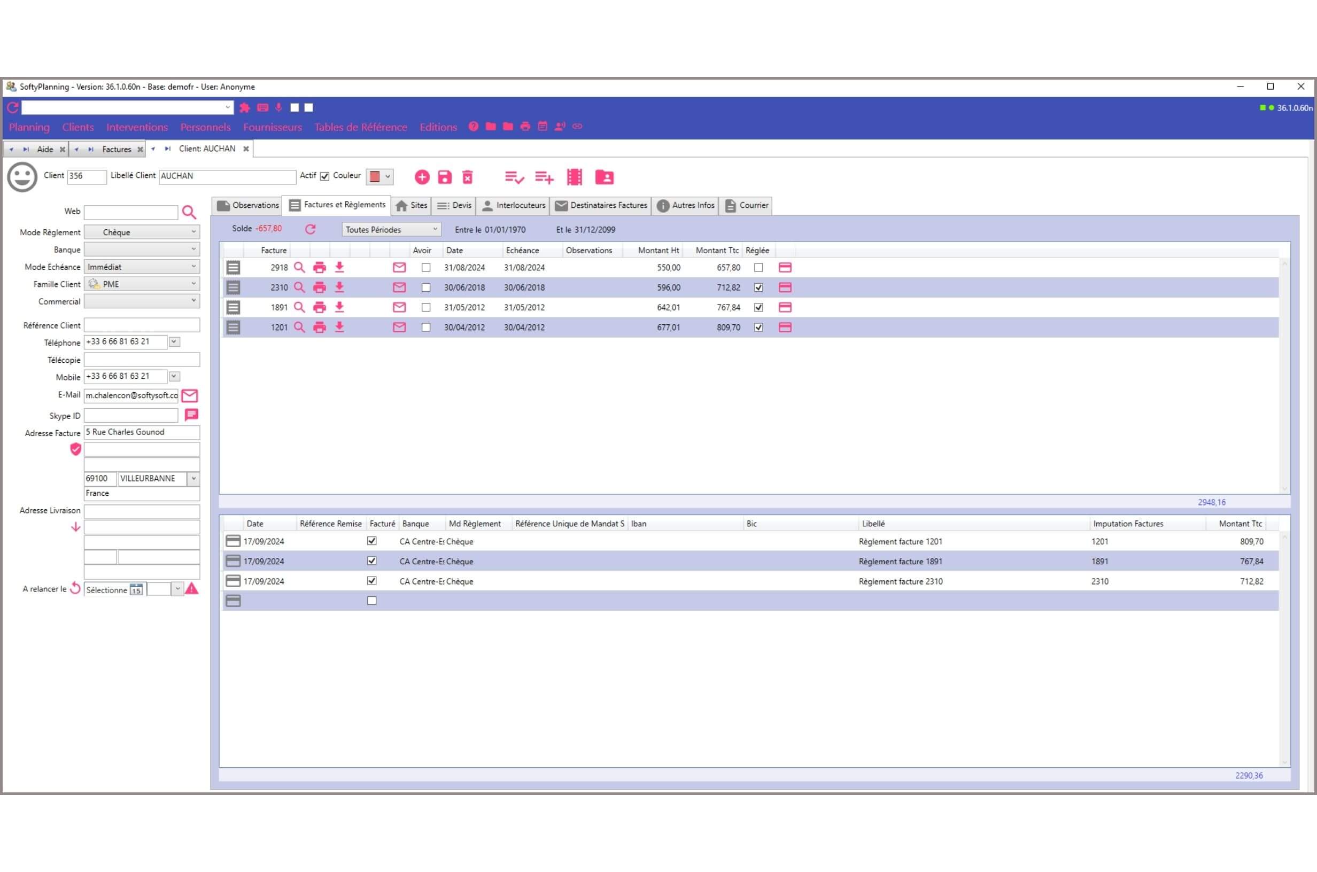Open the Mode Règlement dropdown showing Chèque
The width and height of the screenshot is (1317, 872).
pos(193,232)
